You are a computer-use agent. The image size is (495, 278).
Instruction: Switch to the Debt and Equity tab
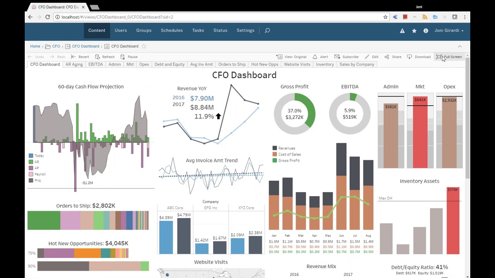(169, 64)
